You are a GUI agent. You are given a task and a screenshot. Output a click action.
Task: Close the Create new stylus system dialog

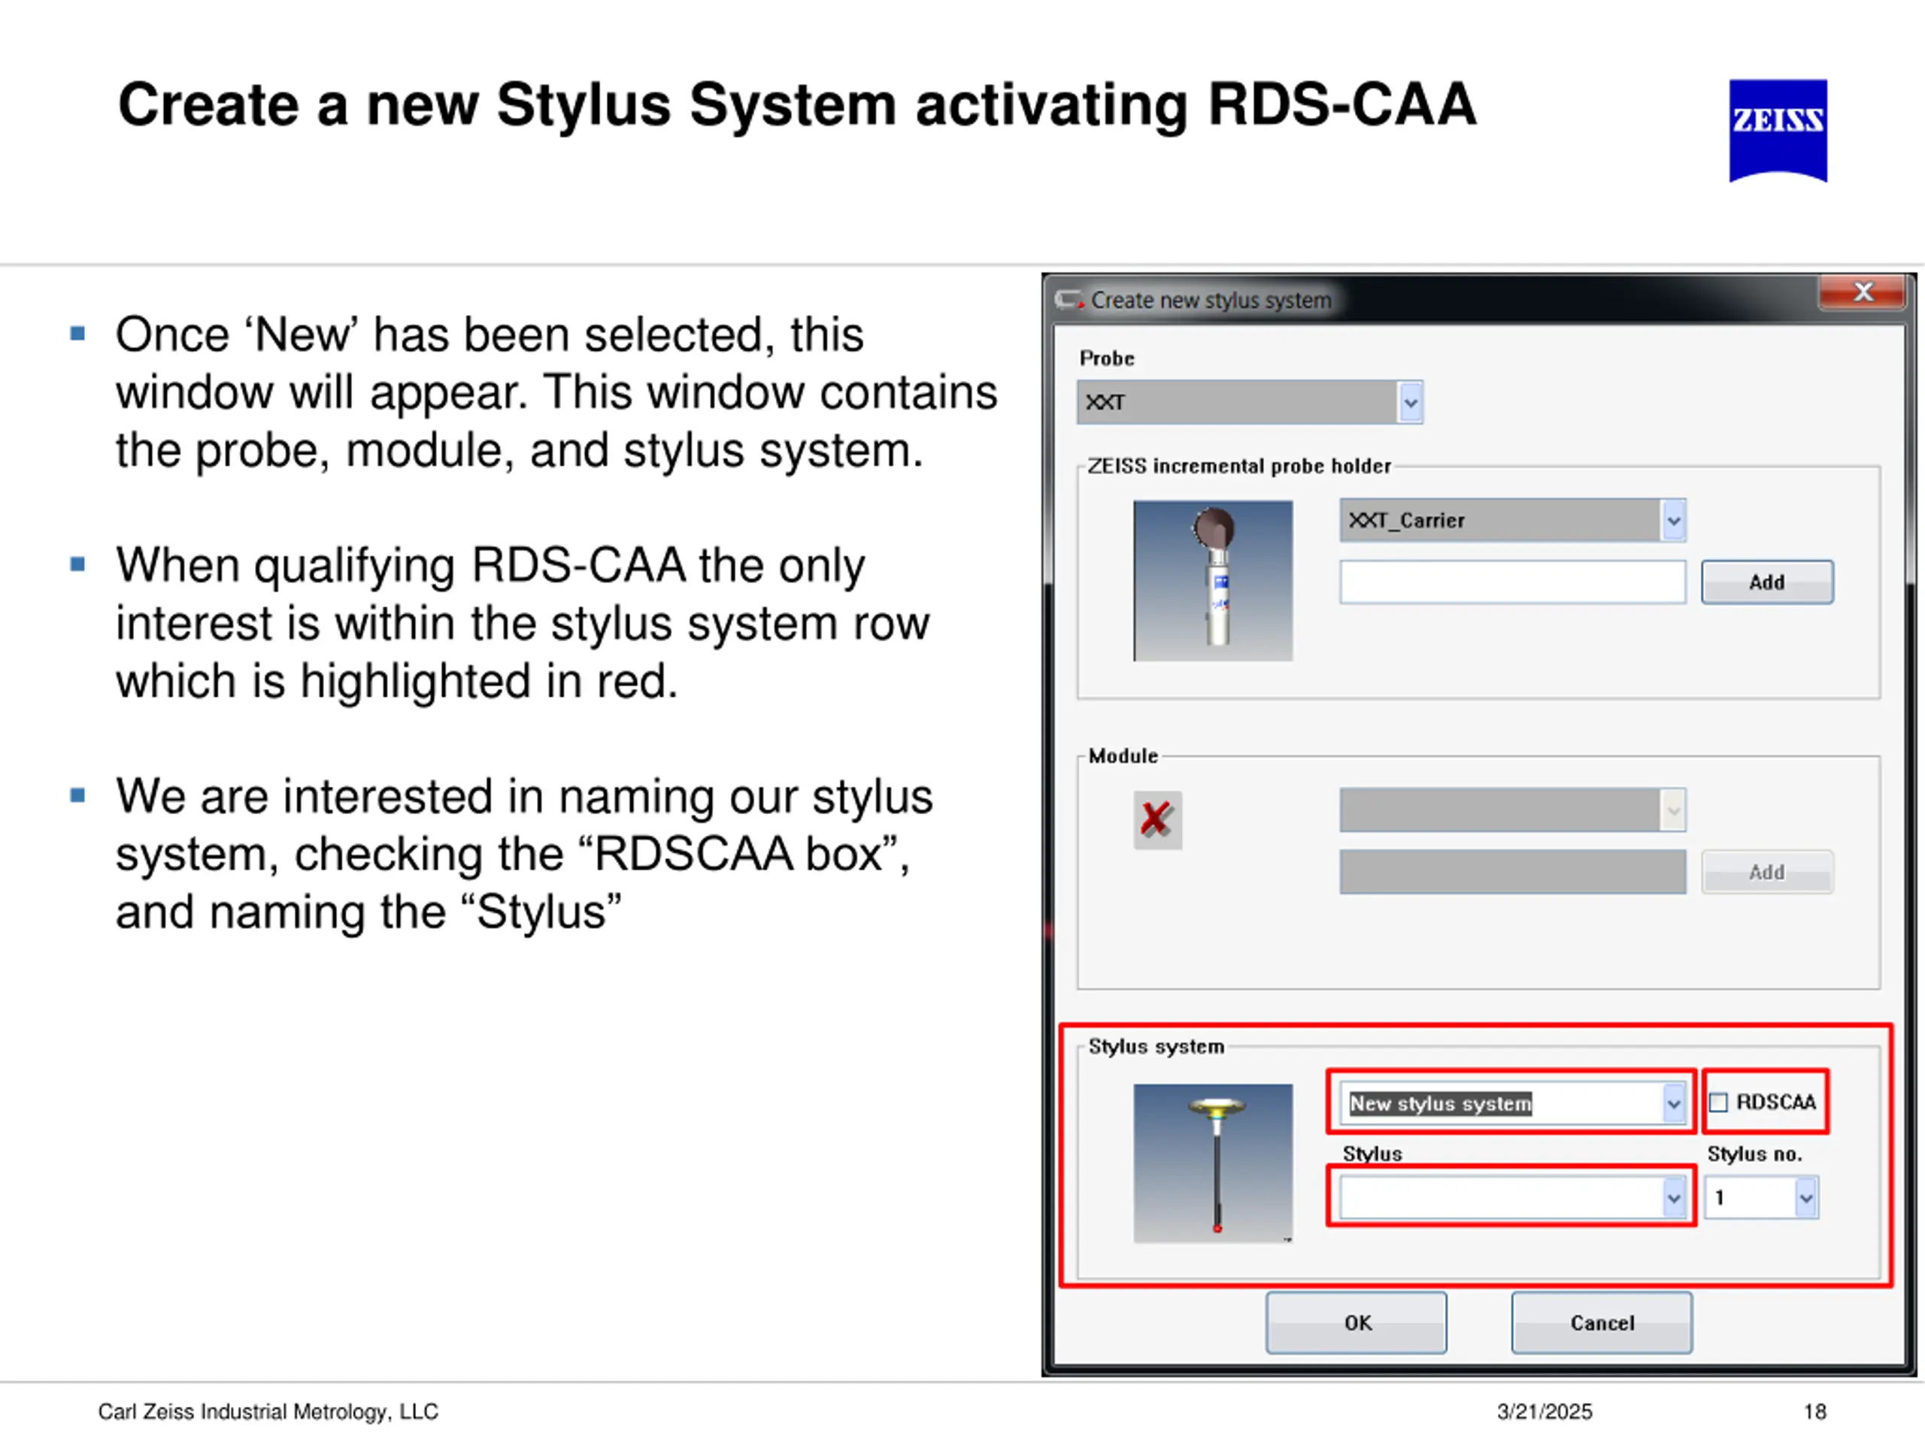tap(1862, 292)
